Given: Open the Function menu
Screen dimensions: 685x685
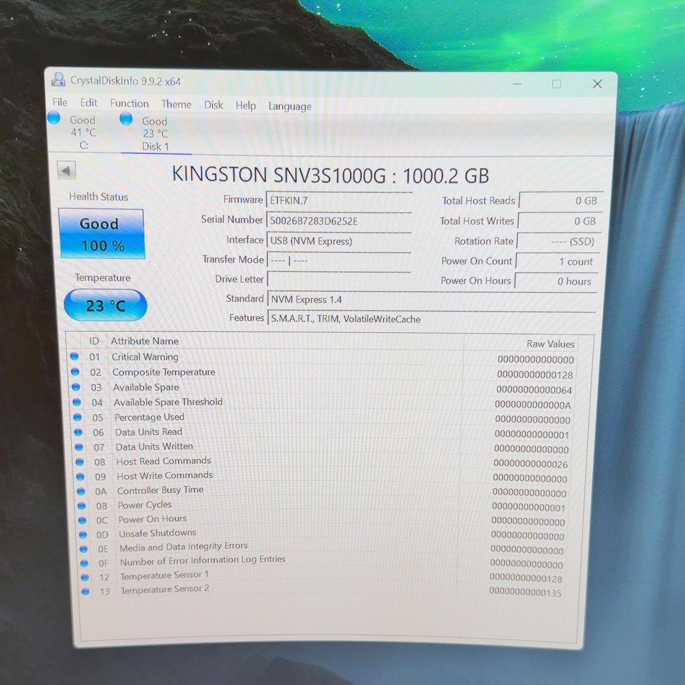Looking at the screenshot, I should pyautogui.click(x=130, y=103).
